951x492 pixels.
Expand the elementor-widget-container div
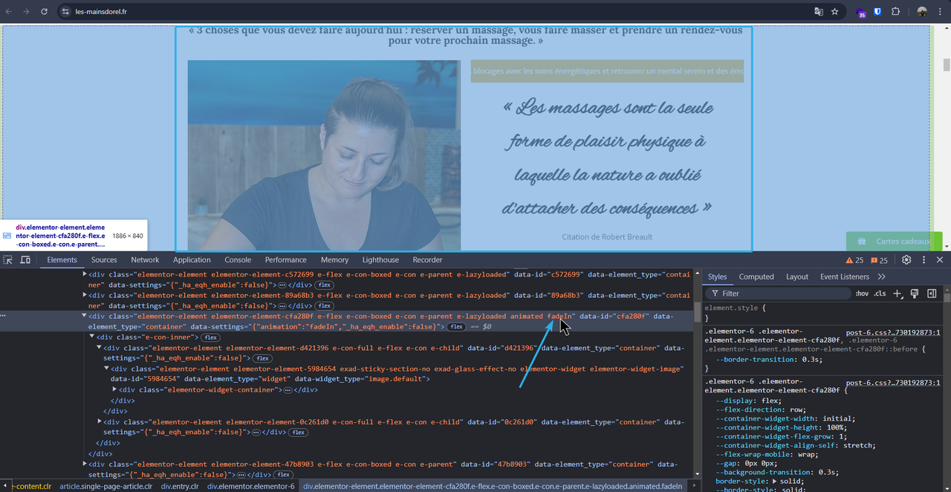pos(114,389)
